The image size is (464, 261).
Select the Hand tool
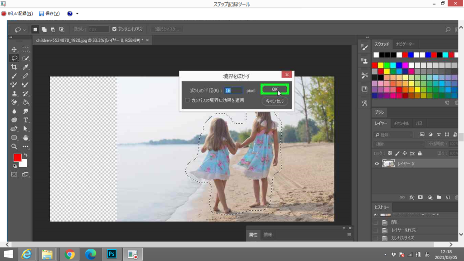[26, 138]
